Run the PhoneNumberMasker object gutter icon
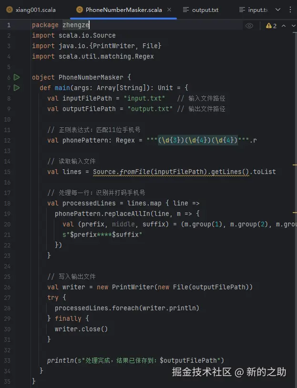The height and width of the screenshot is (388, 297). click(x=17, y=77)
